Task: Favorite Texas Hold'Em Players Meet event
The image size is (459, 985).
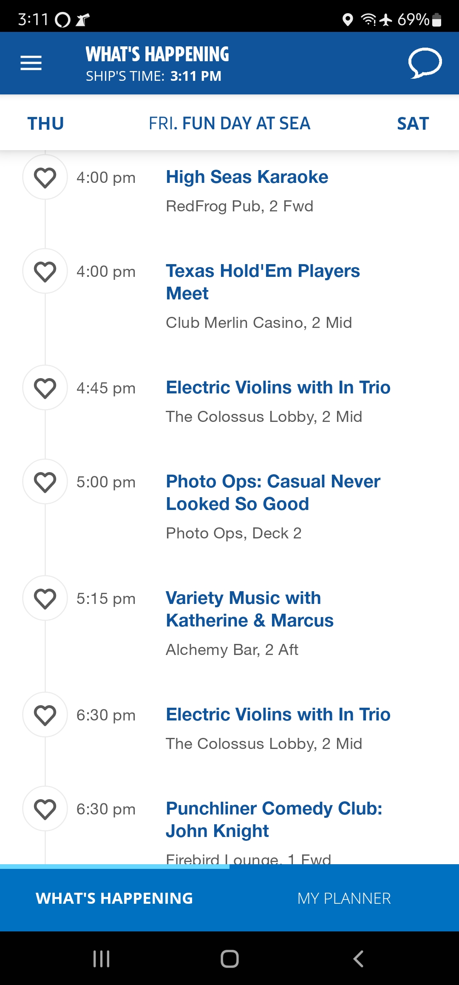Action: coord(45,271)
